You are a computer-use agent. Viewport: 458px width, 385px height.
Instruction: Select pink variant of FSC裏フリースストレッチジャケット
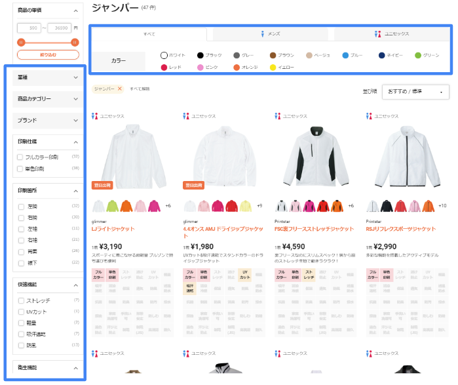(296, 206)
